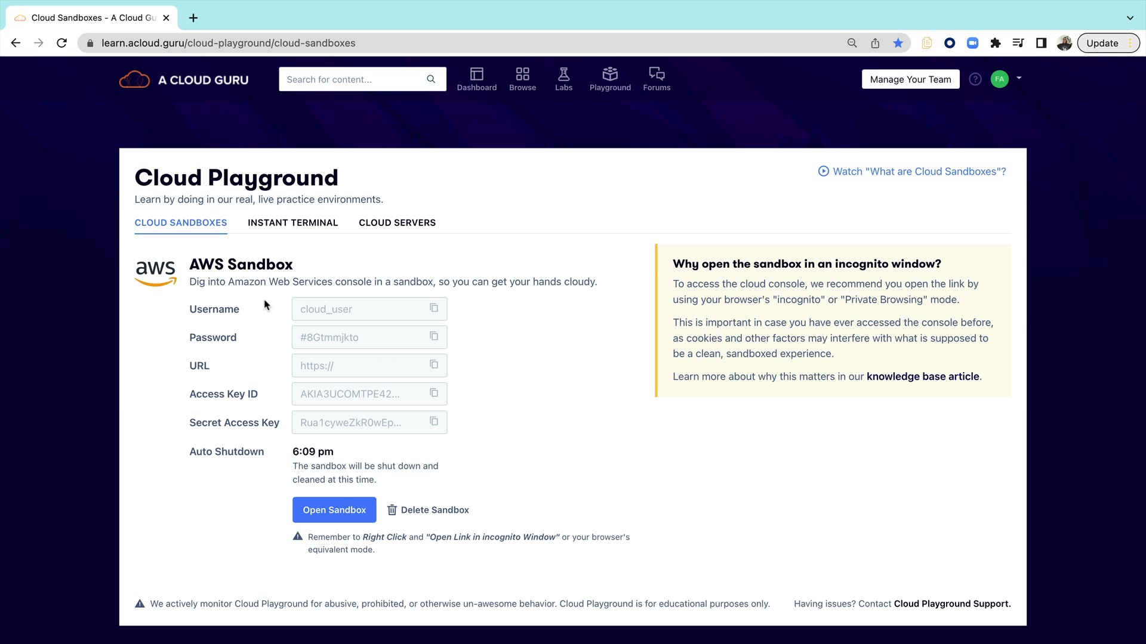
Task: Switch to the Cloud Servers tab
Action: [397, 222]
